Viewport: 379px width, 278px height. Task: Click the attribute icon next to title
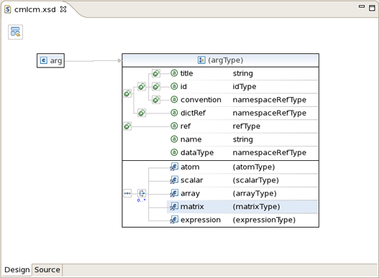coord(174,73)
